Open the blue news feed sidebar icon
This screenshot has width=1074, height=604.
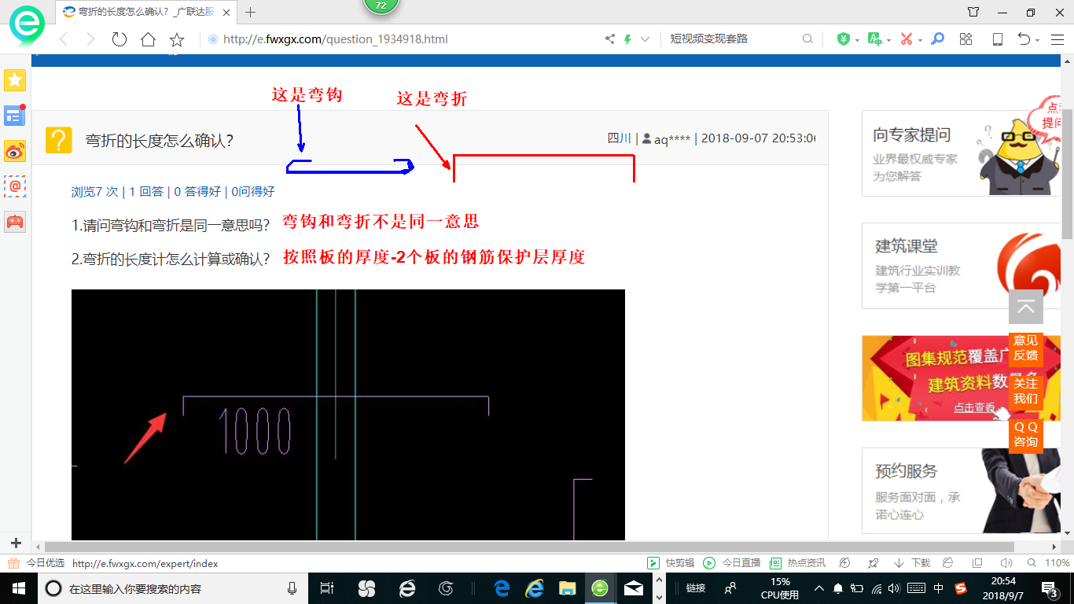(x=15, y=116)
